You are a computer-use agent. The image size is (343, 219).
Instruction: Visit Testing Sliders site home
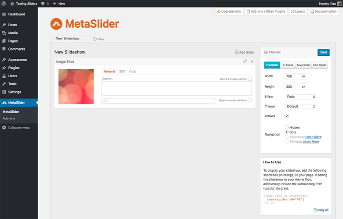click(24, 4)
